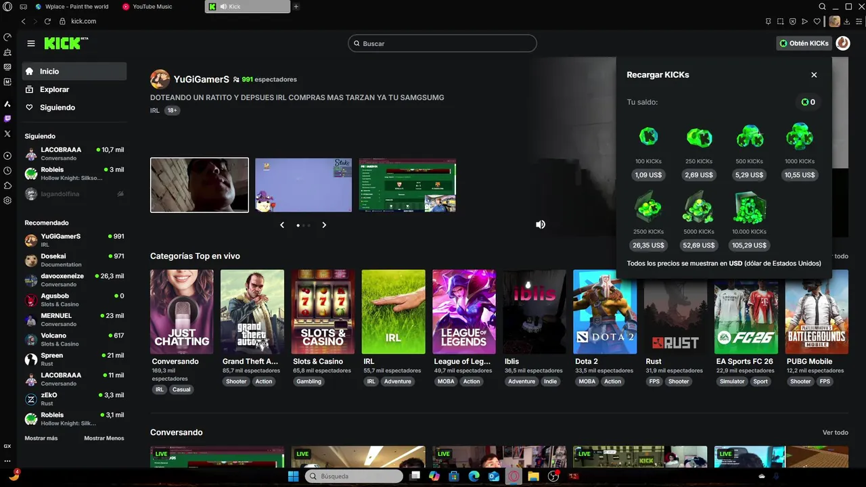
Task: Open the Windows Start menu
Action: [293, 476]
